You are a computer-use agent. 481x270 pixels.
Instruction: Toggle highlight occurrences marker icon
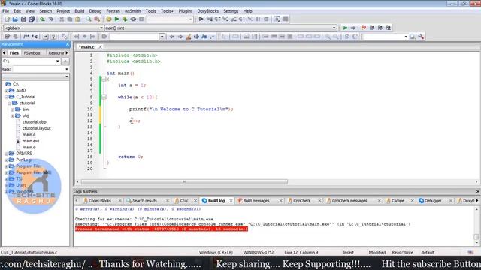coord(189,37)
